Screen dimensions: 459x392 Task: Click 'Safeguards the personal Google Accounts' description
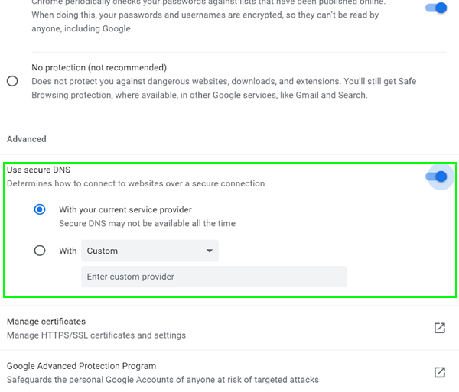(162, 379)
